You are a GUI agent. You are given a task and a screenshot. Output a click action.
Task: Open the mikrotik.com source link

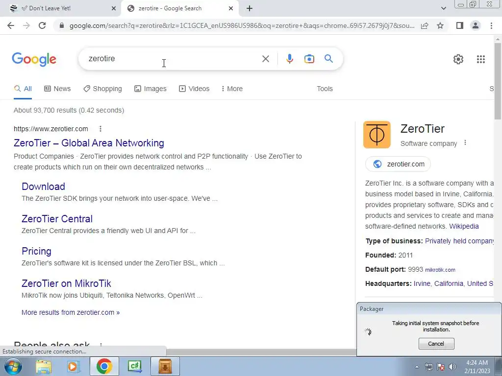click(440, 270)
